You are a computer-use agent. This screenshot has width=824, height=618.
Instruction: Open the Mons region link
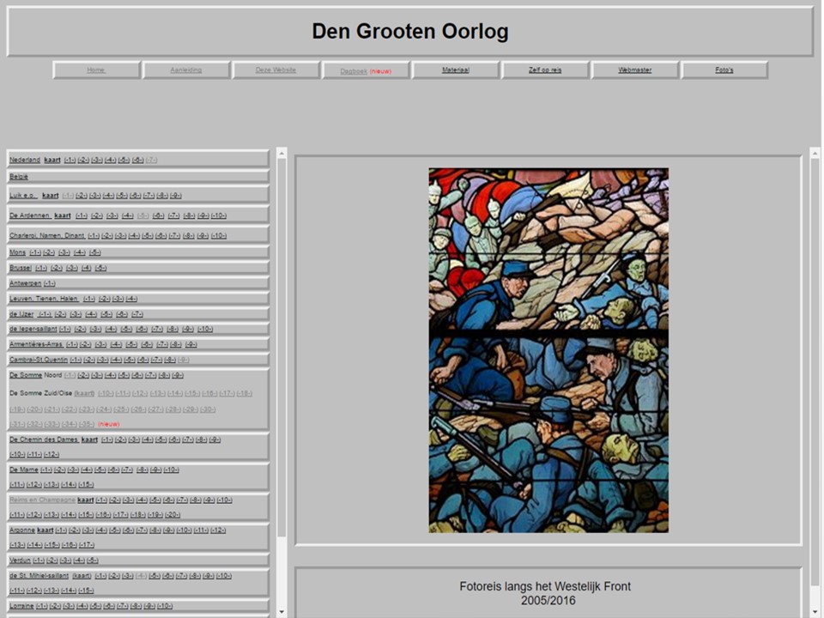17,252
